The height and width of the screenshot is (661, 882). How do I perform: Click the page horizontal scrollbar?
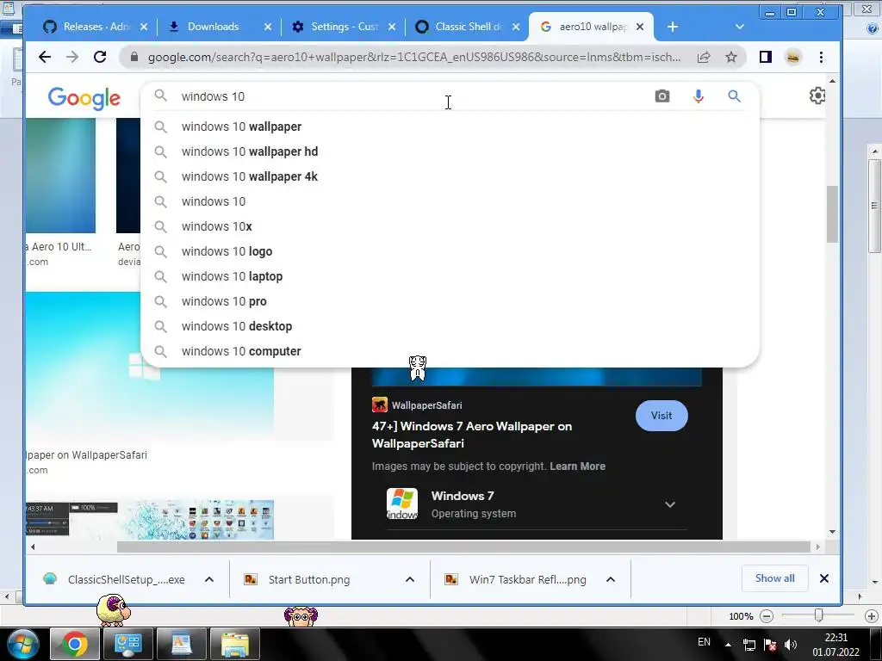pyautogui.click(x=463, y=547)
